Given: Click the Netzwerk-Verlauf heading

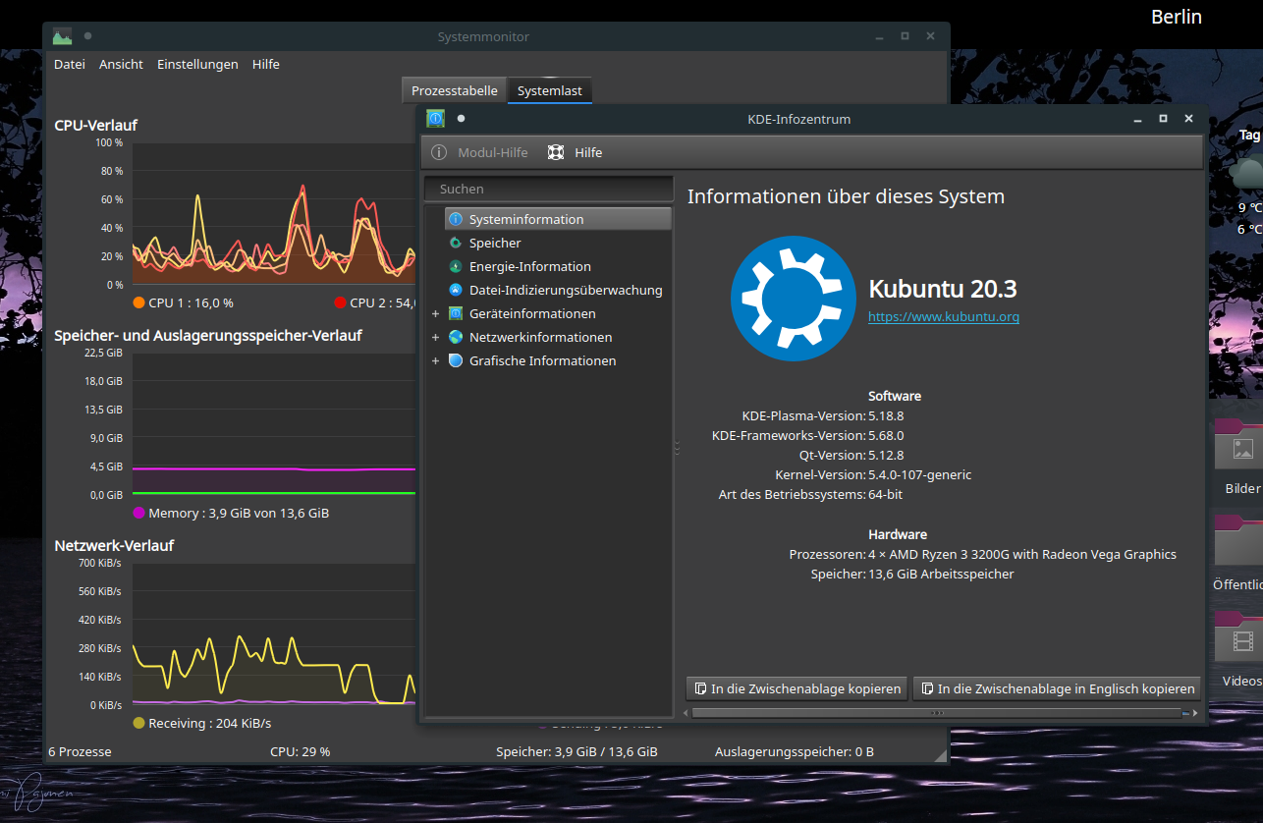Looking at the screenshot, I should (x=114, y=545).
